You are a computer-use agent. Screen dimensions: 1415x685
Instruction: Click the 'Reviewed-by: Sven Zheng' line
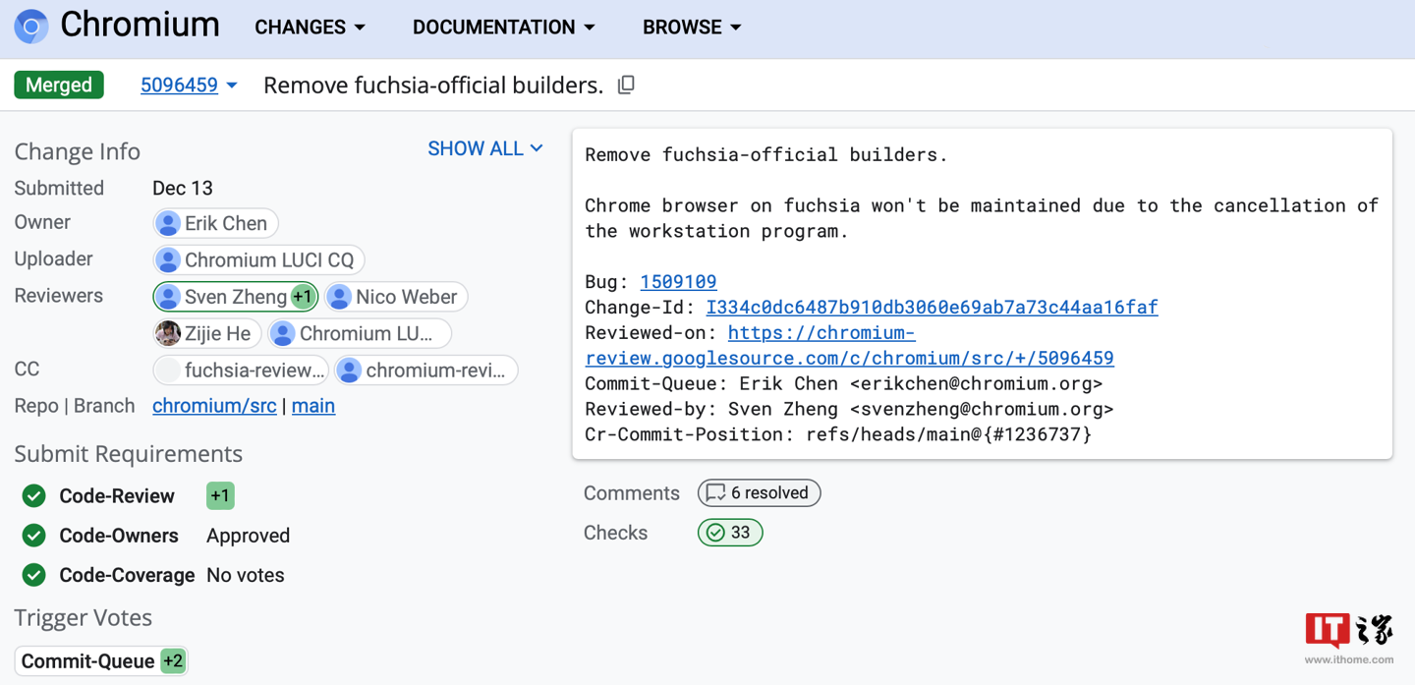point(849,409)
